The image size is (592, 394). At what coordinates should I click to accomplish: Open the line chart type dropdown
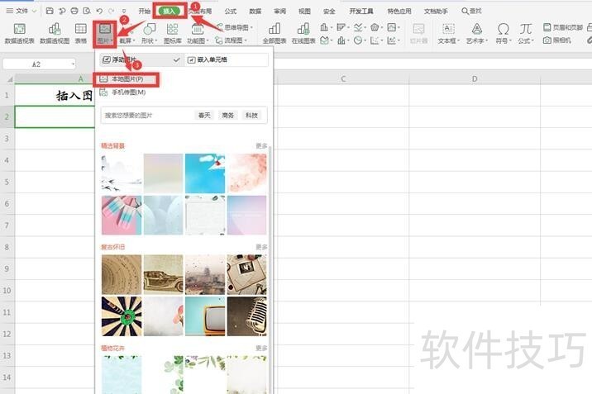(x=360, y=27)
